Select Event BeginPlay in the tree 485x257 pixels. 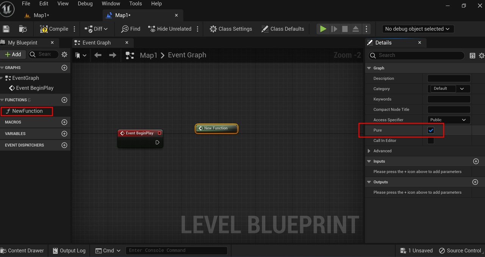tap(34, 88)
